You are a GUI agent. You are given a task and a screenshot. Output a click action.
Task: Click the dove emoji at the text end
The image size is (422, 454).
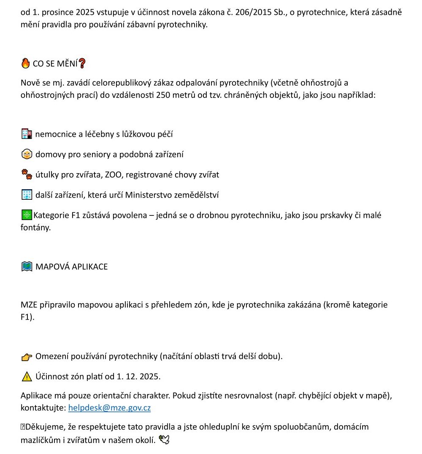[164, 440]
